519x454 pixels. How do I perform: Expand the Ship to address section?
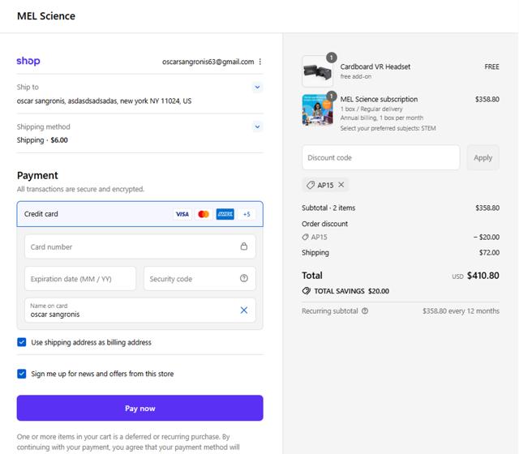(x=257, y=87)
